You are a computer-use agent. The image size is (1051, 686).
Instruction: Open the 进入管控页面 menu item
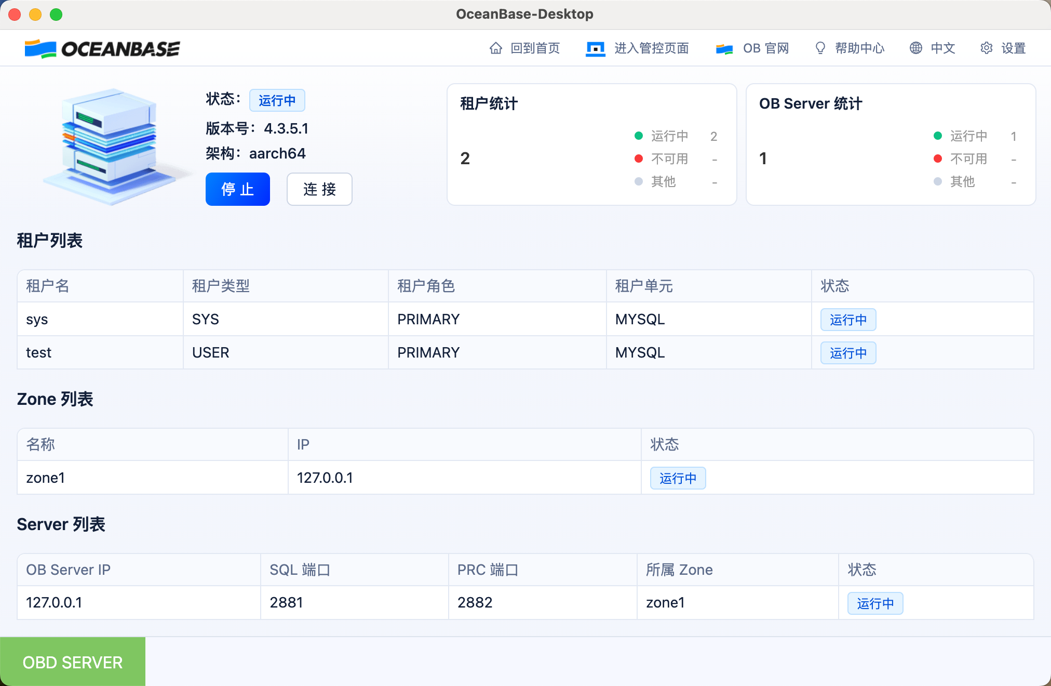click(651, 48)
